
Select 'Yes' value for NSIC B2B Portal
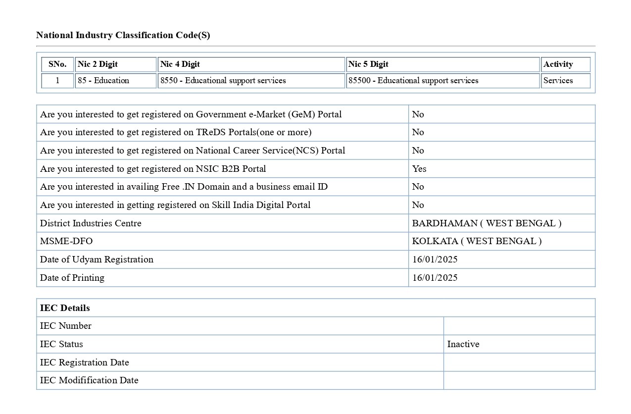419,169
